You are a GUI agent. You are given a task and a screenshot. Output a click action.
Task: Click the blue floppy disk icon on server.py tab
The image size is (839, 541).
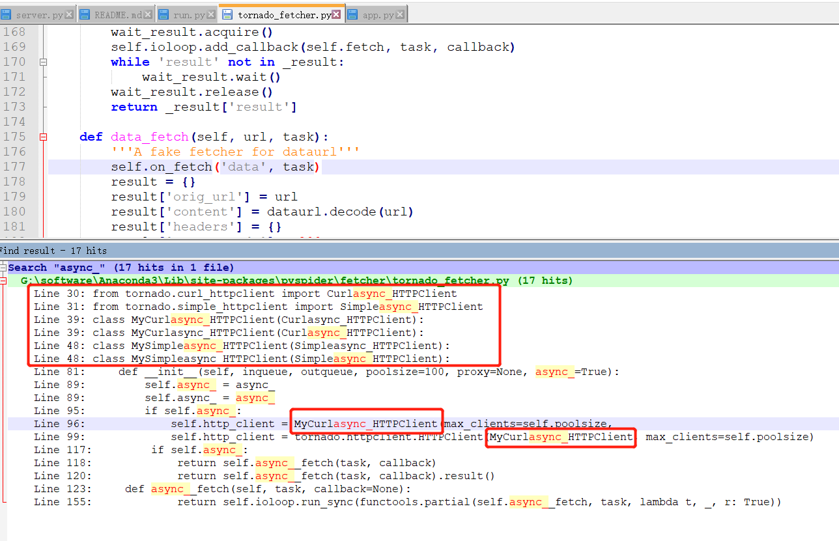click(x=7, y=13)
